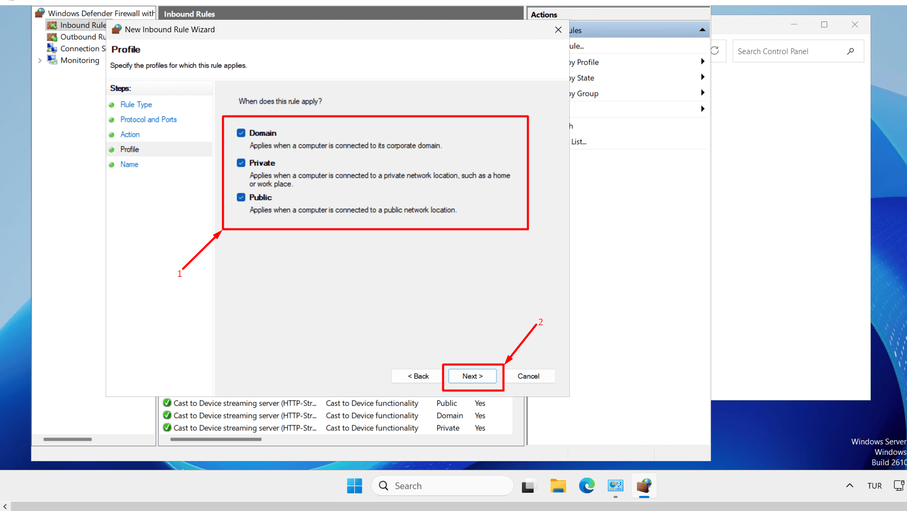Image resolution: width=907 pixels, height=511 pixels.
Task: Click the Windows Start icon on taskbar
Action: [x=354, y=486]
